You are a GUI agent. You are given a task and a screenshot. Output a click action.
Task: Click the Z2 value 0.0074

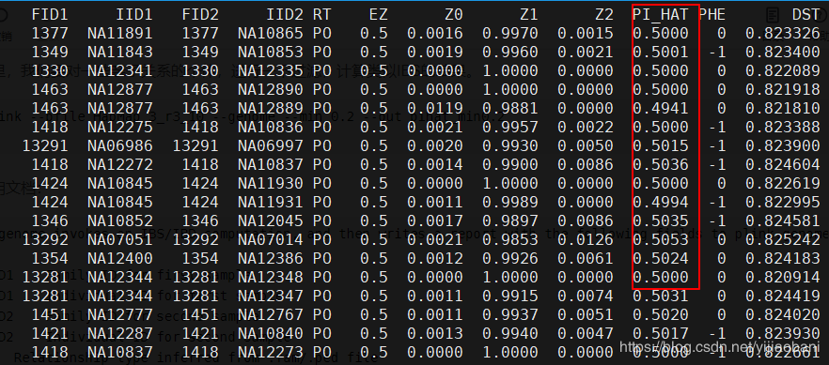586,296
